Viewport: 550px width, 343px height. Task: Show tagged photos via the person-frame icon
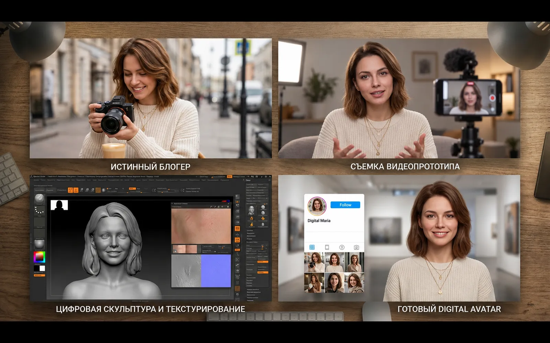[356, 247]
